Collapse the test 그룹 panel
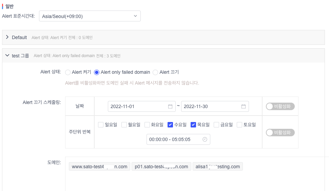This screenshot has width=329, height=191. tap(7, 55)
